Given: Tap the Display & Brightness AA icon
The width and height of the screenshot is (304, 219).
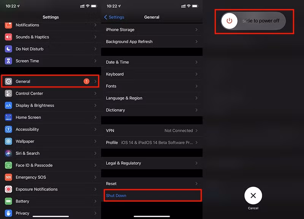Looking at the screenshot, I should tap(8, 105).
